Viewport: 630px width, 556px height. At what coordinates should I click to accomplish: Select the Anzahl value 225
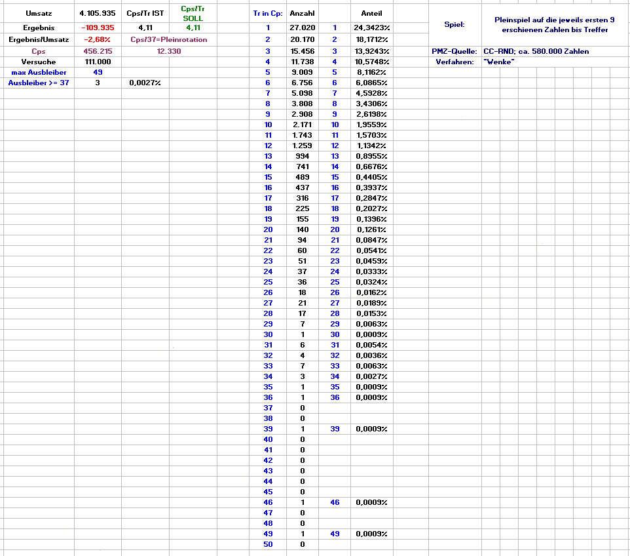302,208
